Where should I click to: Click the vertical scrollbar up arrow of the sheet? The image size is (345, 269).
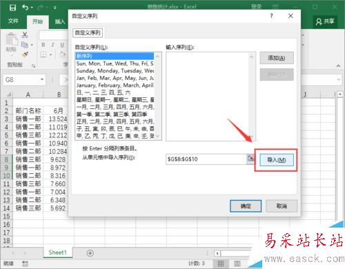point(340,94)
